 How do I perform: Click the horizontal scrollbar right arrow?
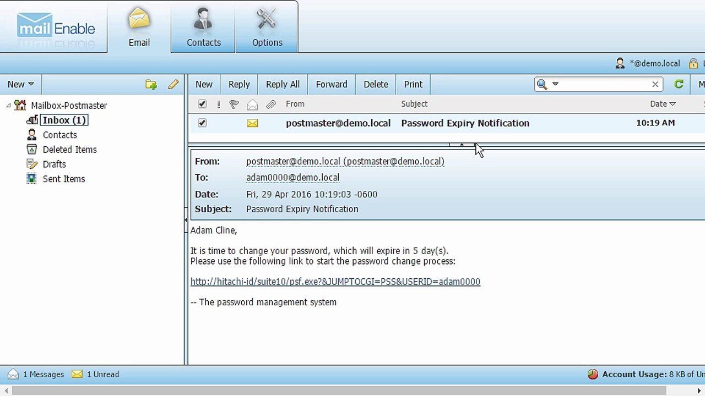coord(699,391)
